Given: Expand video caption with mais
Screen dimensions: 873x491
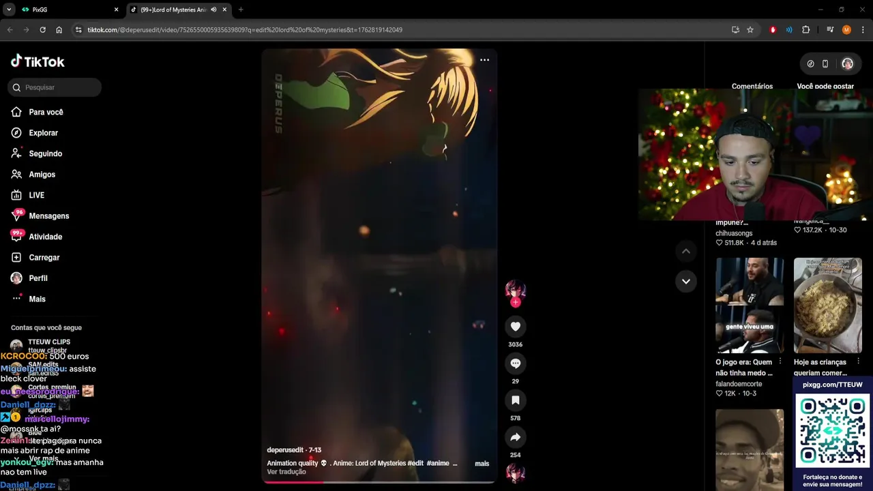Looking at the screenshot, I should (482, 464).
